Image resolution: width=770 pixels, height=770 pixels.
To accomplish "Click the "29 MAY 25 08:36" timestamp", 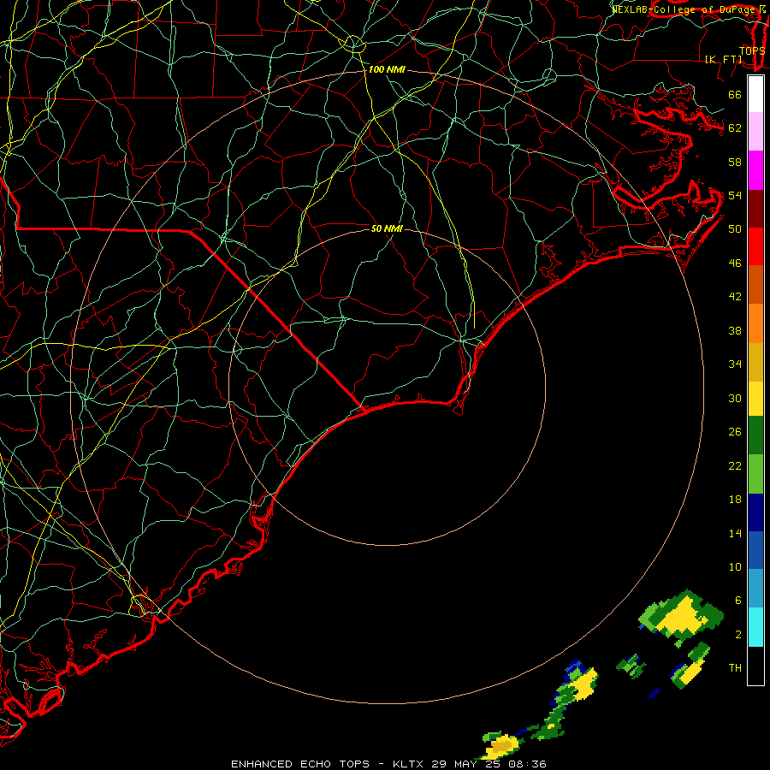I will click(489, 764).
